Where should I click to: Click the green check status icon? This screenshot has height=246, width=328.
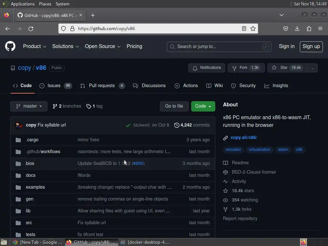128,125
